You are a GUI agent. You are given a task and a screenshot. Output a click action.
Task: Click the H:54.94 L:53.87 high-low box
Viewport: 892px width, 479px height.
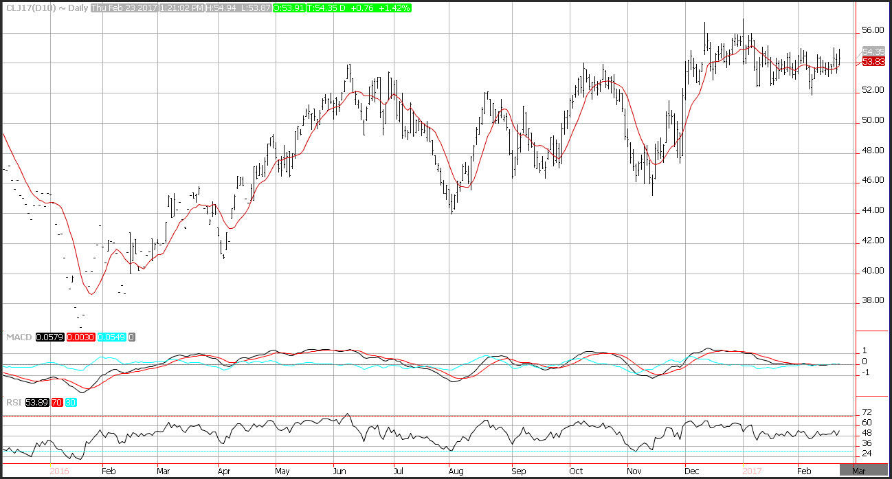click(238, 8)
